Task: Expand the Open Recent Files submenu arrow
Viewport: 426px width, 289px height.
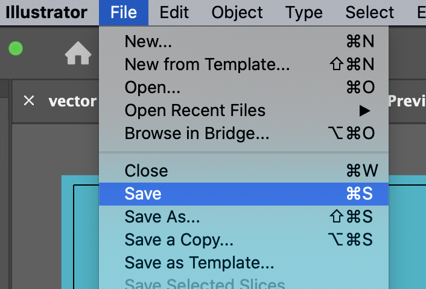Action: click(364, 111)
